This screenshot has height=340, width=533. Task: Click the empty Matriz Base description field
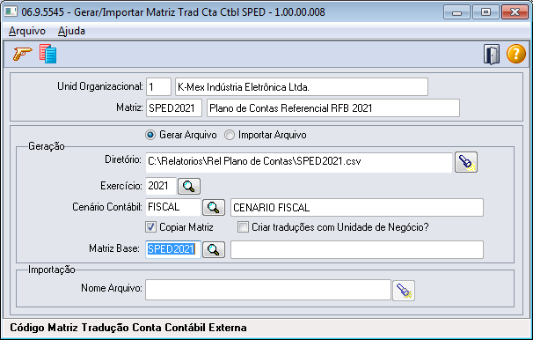[x=357, y=249]
